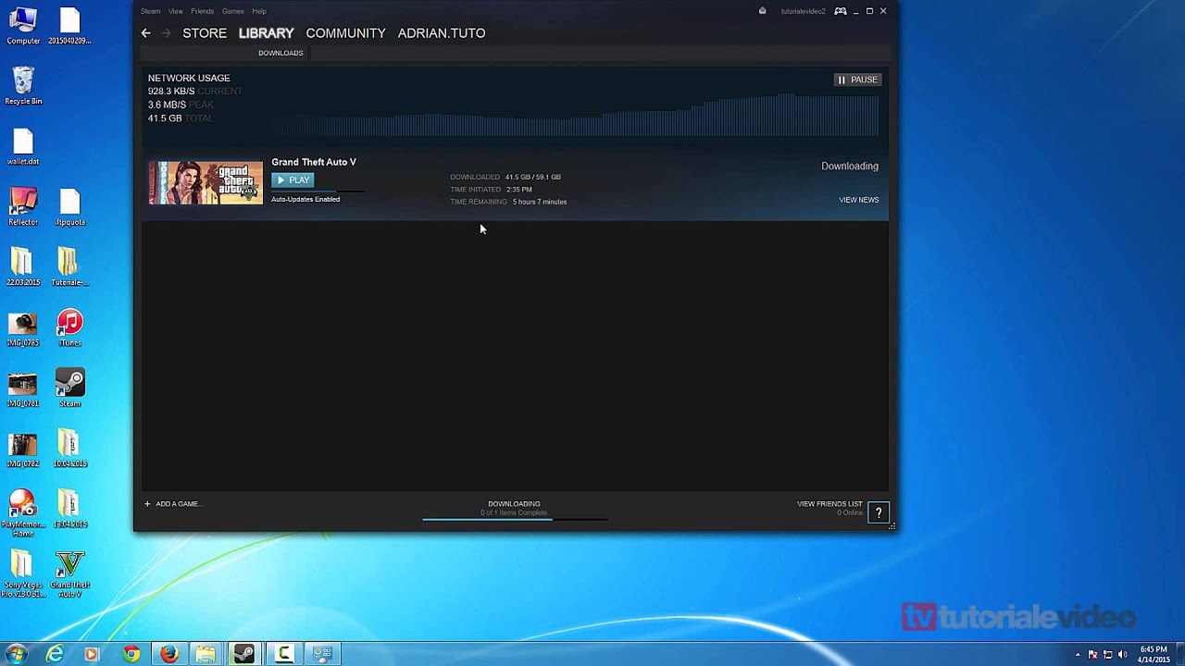Click the Steam taskbar button

click(244, 654)
